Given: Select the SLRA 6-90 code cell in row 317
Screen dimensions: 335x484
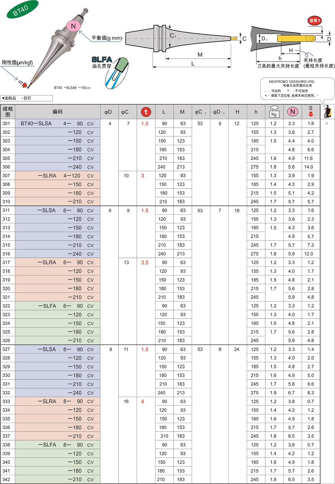Looking at the screenshot, I should coord(58,263).
